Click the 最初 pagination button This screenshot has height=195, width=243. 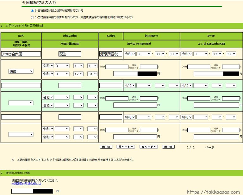pyautogui.click(x=106, y=147)
